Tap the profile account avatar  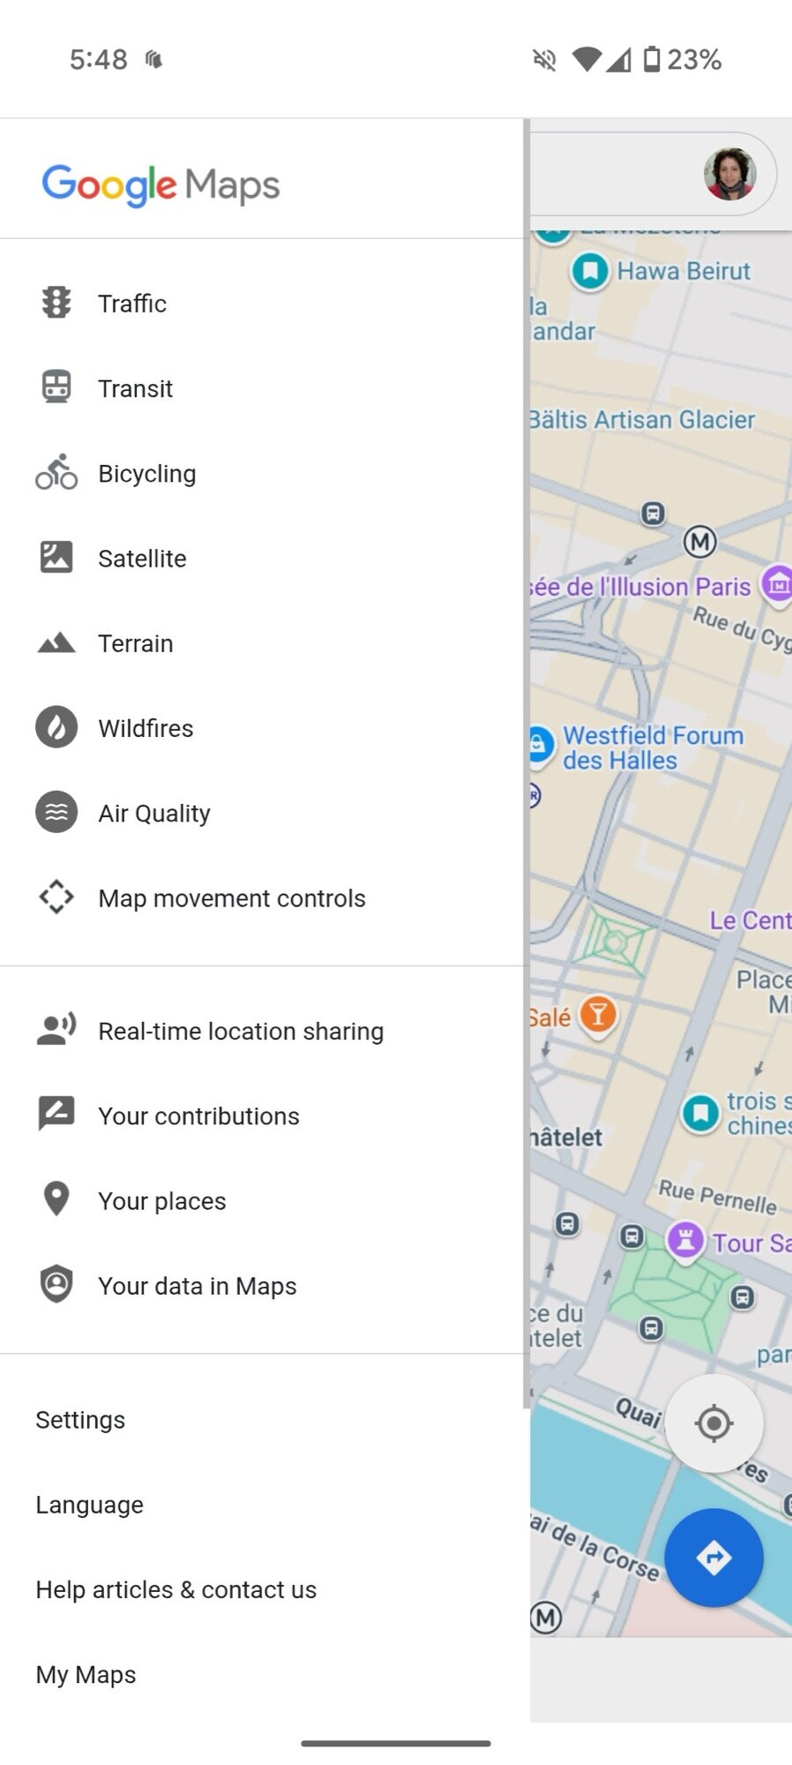coord(729,174)
